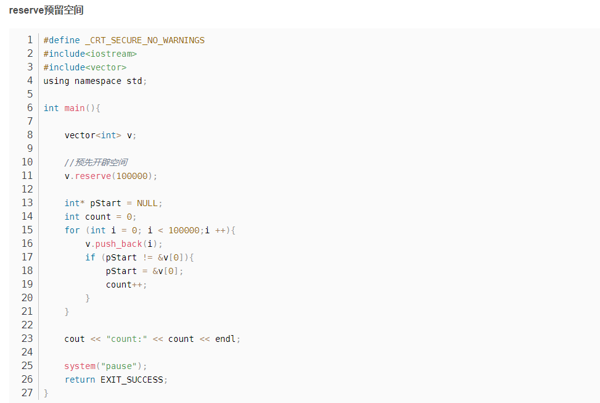600x403 pixels.
Task: Click EXIT_SUCCESS on the return line
Action: tap(131, 380)
